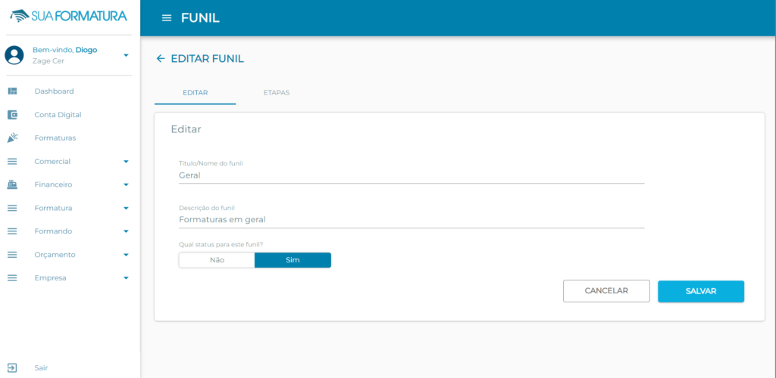Image resolution: width=776 pixels, height=378 pixels.
Task: Open the user profile dropdown arrow
Action: pyautogui.click(x=126, y=54)
